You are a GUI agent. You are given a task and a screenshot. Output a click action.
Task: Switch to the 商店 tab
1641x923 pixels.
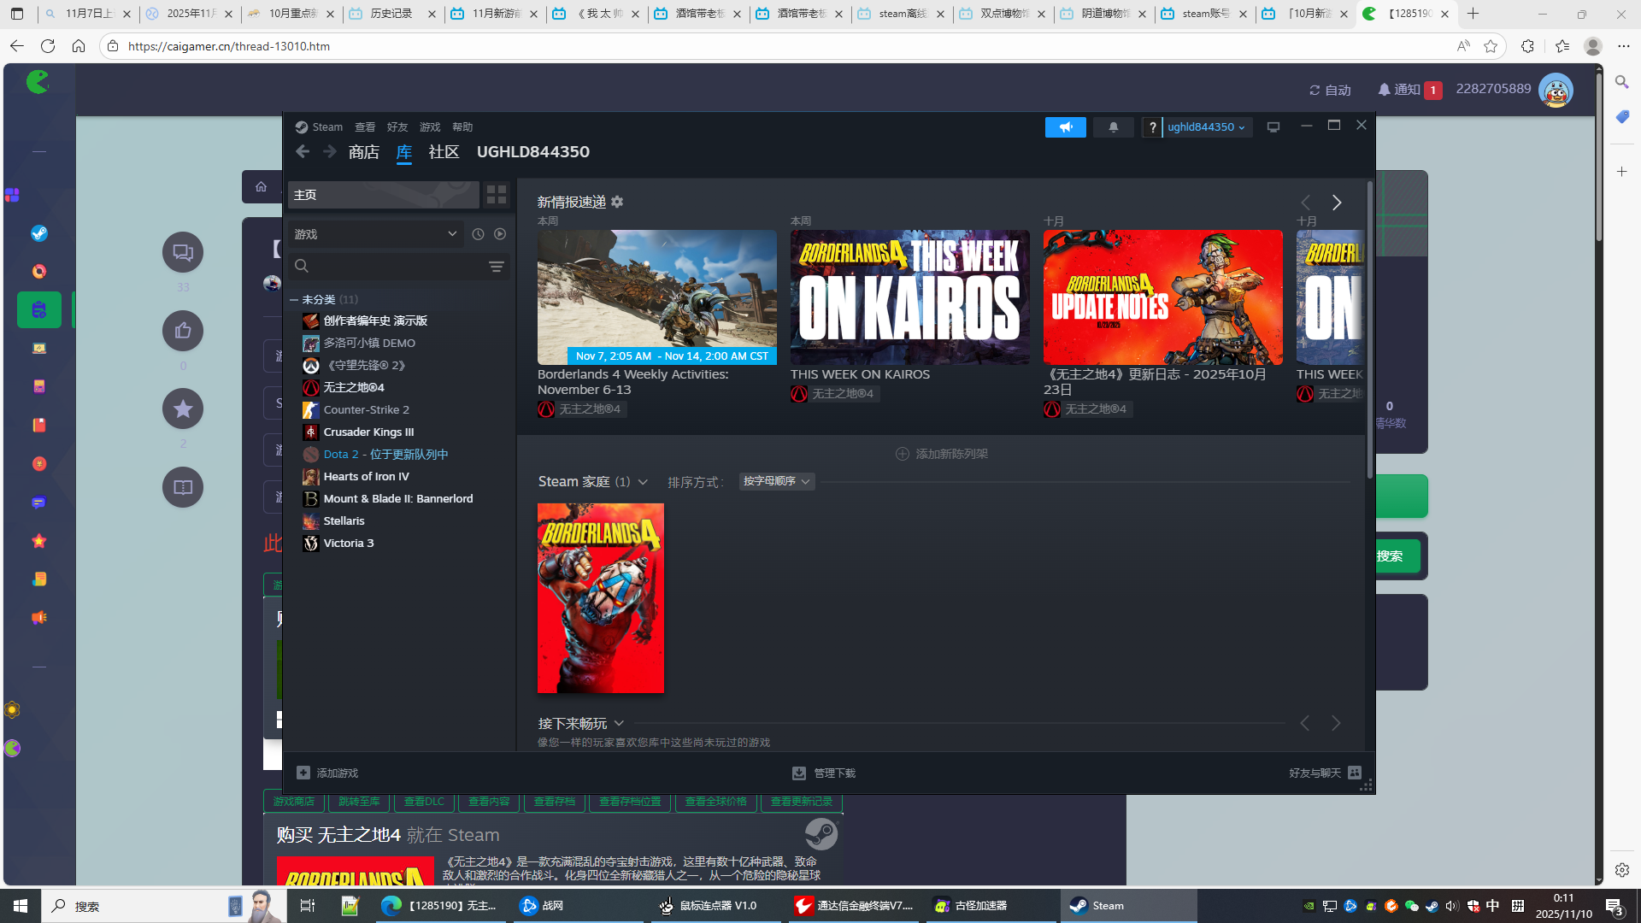point(363,152)
